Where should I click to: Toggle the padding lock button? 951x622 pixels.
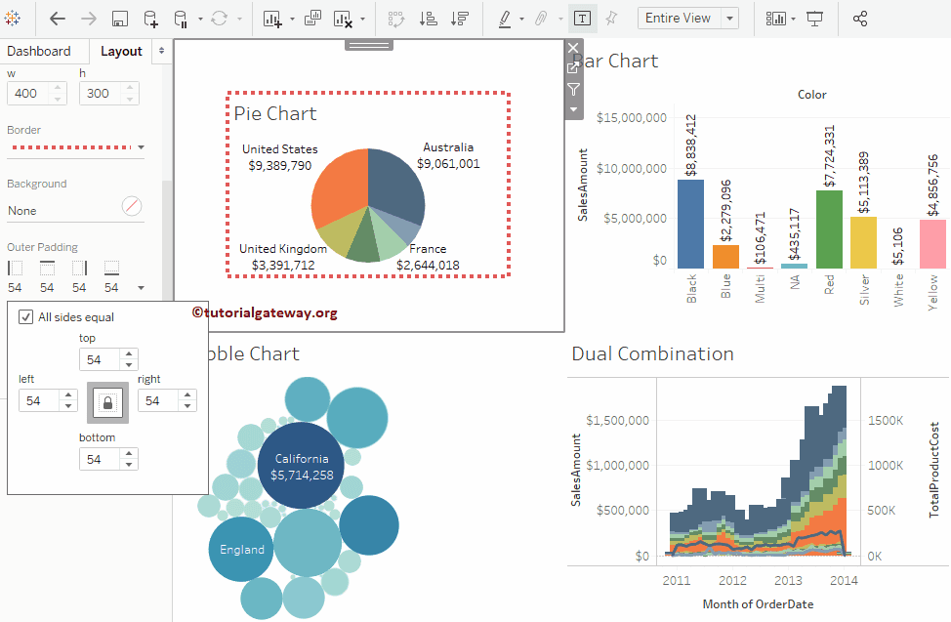click(107, 401)
